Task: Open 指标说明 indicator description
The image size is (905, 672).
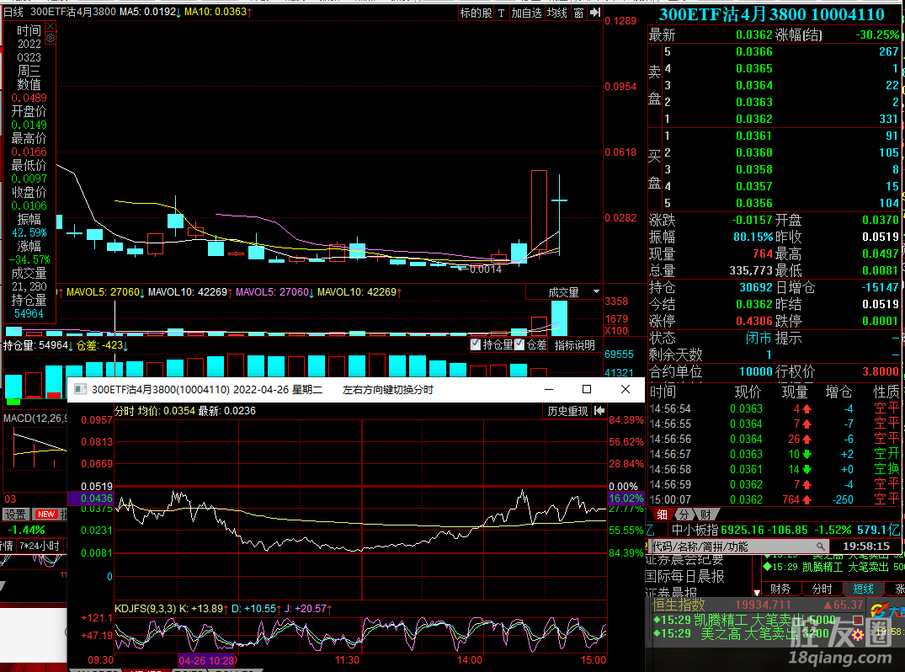Action: pyautogui.click(x=574, y=345)
